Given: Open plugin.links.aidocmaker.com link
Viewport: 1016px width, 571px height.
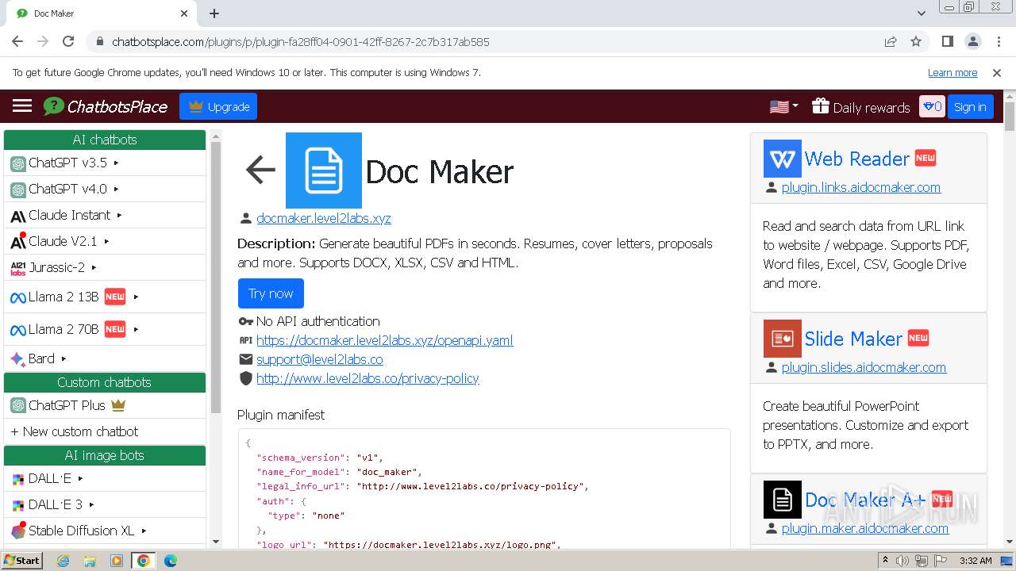Looking at the screenshot, I should point(861,187).
